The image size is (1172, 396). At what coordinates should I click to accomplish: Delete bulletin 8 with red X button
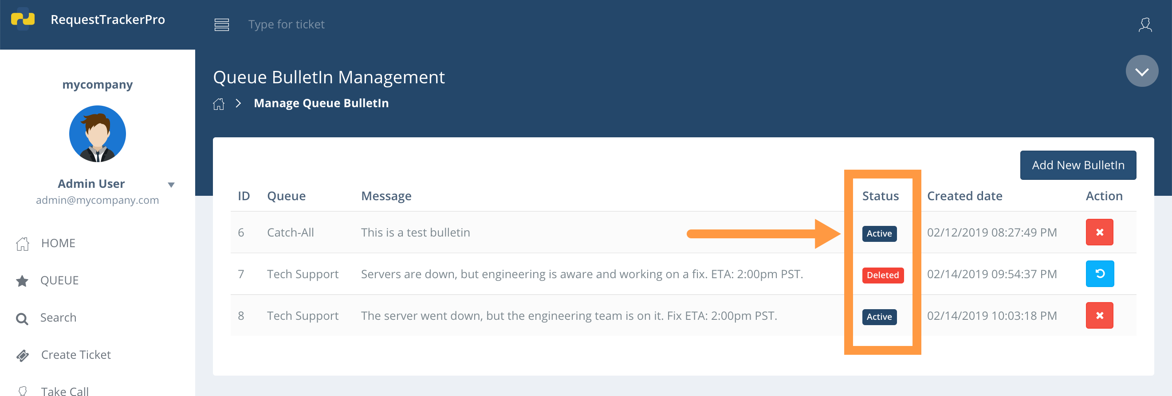1099,315
